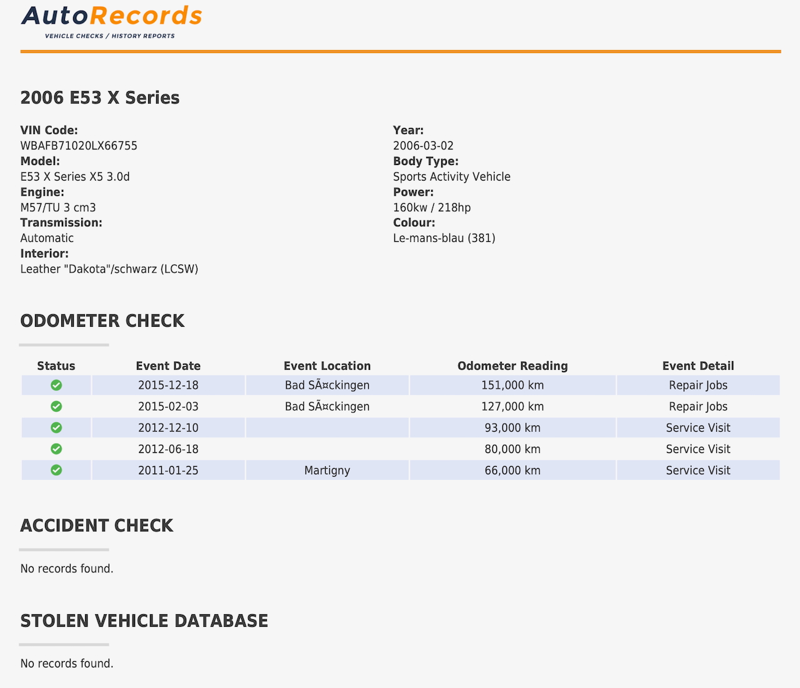This screenshot has height=688, width=800.
Task: Click the 'STOLEN VEHICLE DATABASE' heading
Action: [144, 621]
